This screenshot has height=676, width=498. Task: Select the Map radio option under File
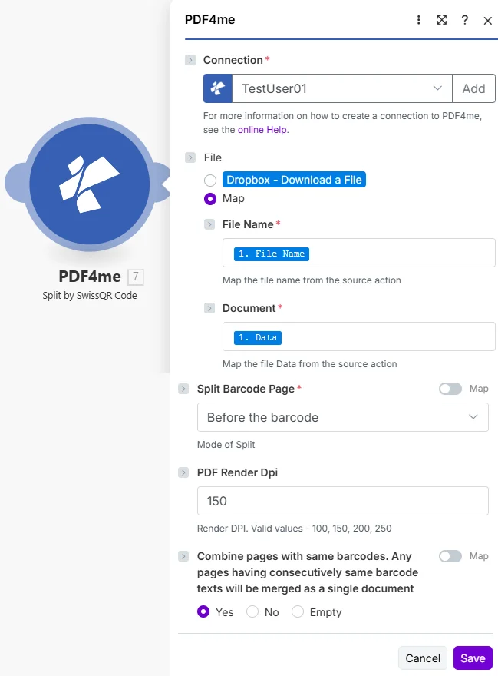(x=210, y=199)
